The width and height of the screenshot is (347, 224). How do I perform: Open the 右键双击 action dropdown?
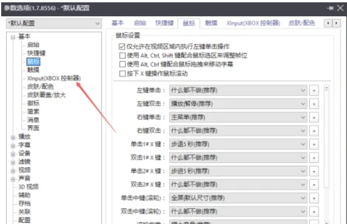(x=238, y=131)
